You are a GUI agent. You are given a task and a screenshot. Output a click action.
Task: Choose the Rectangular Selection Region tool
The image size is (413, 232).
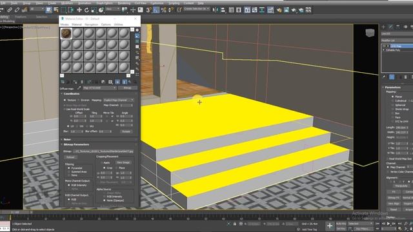tap(63, 10)
